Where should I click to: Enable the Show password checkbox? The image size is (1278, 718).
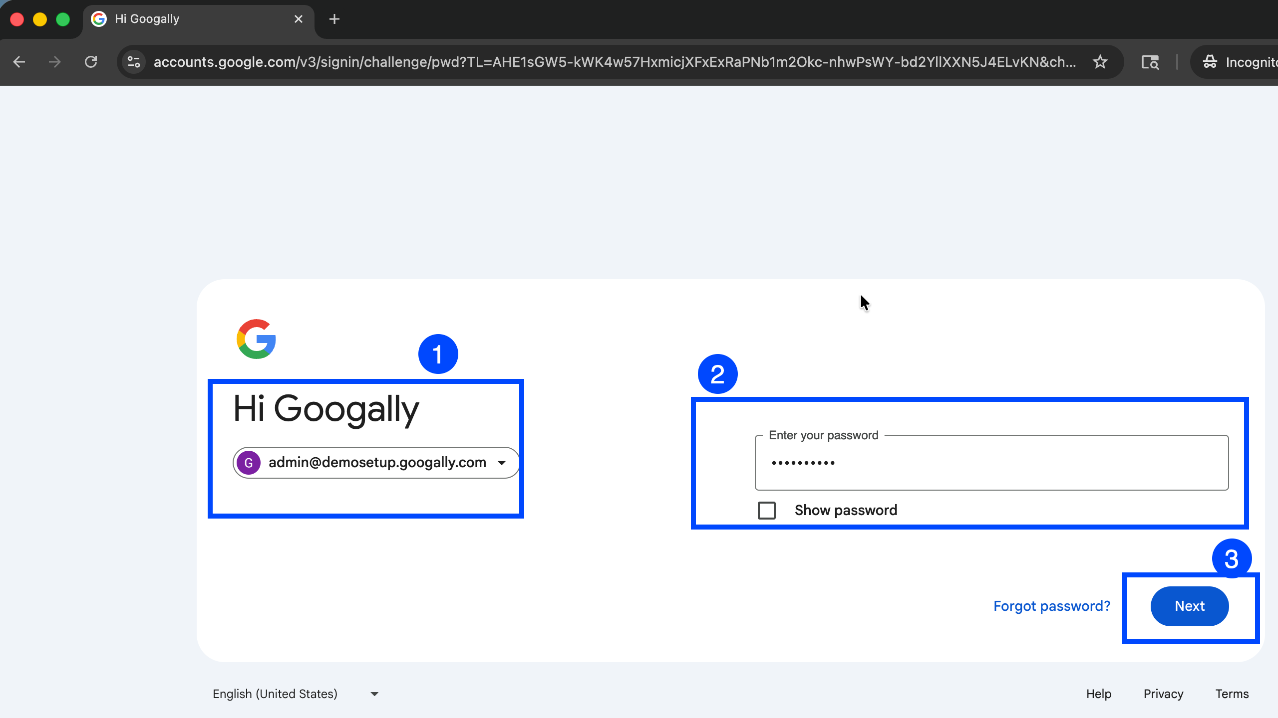(767, 510)
